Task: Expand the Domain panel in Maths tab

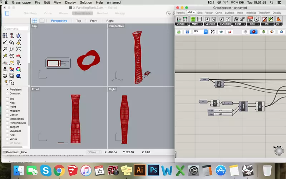Action: (x=181, y=24)
